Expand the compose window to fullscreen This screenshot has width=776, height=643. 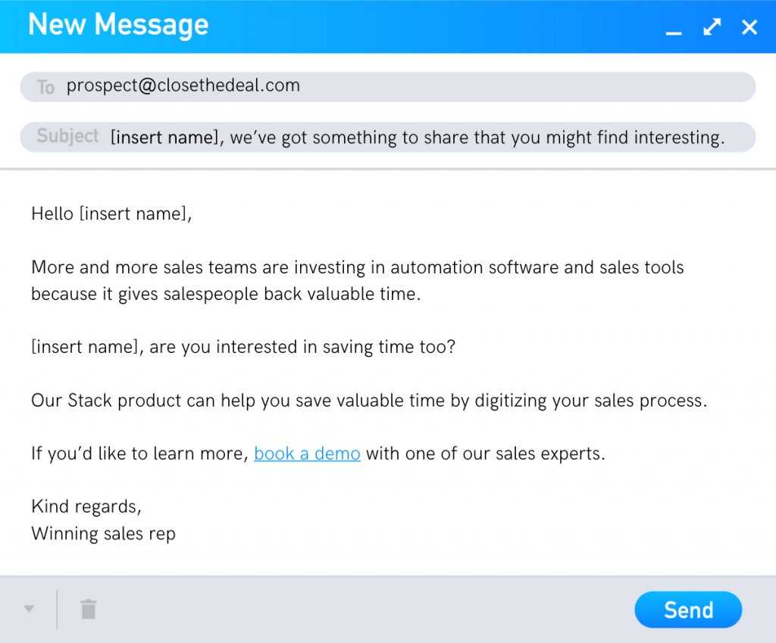coord(711,27)
